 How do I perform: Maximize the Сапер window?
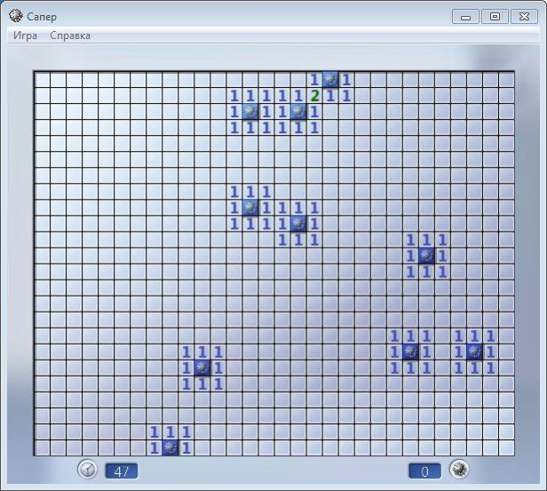(x=495, y=16)
